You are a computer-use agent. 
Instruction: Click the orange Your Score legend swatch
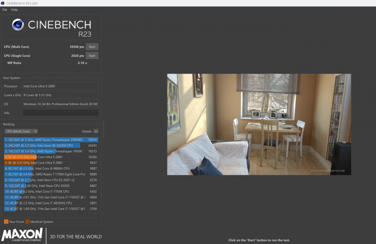(x=6, y=221)
